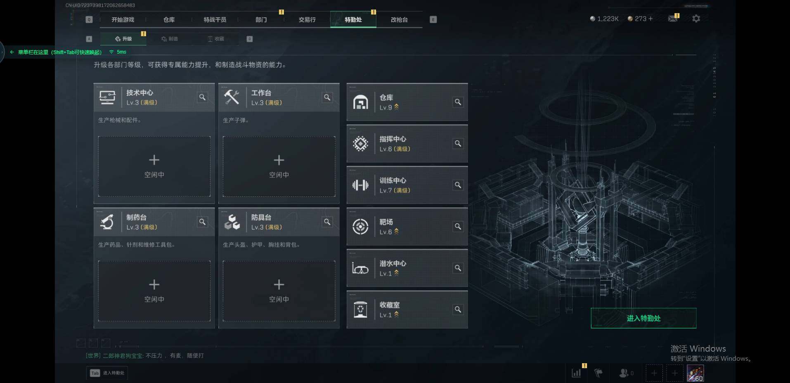
Task: Open the settings gear icon
Action: coord(696,19)
